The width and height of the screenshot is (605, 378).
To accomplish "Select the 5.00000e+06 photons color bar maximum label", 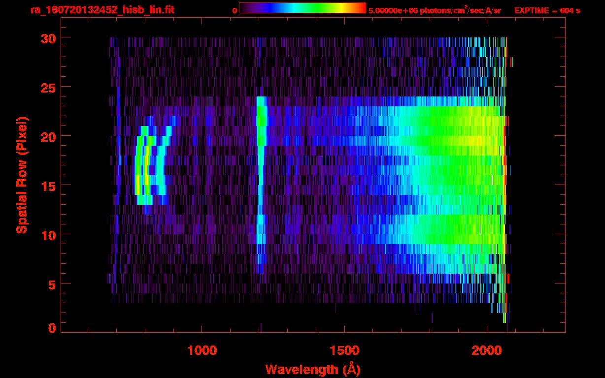I will (435, 11).
